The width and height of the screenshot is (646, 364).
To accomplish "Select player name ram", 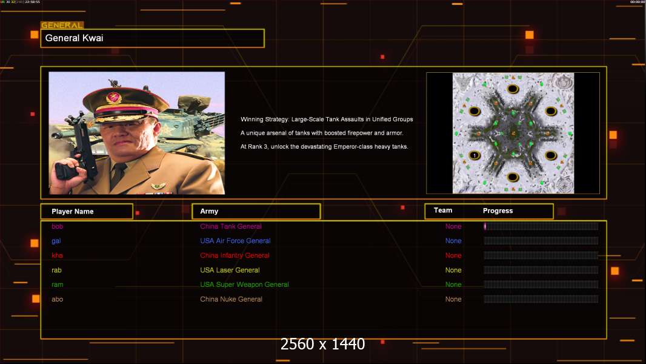I will 57,285.
